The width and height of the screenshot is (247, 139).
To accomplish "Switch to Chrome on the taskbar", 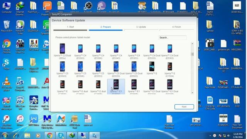I will click(49, 136).
